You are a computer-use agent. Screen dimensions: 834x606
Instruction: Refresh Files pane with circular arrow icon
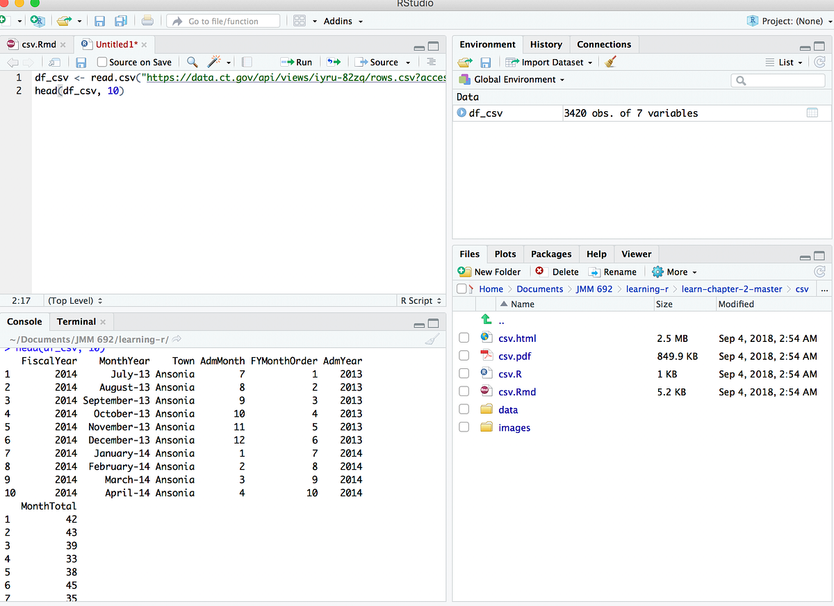[x=819, y=271]
